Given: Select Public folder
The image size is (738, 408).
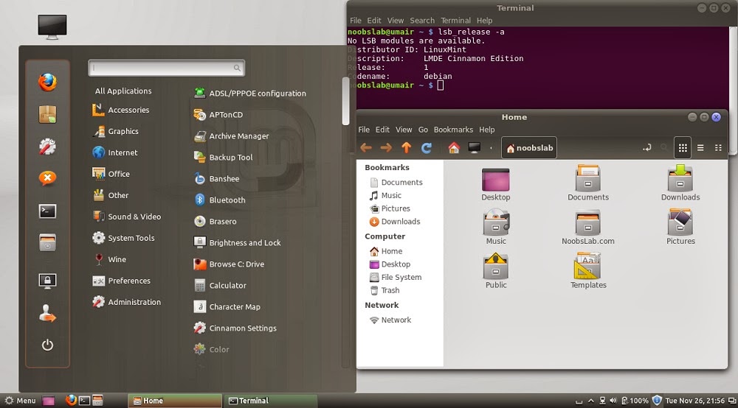Looking at the screenshot, I should [496, 271].
